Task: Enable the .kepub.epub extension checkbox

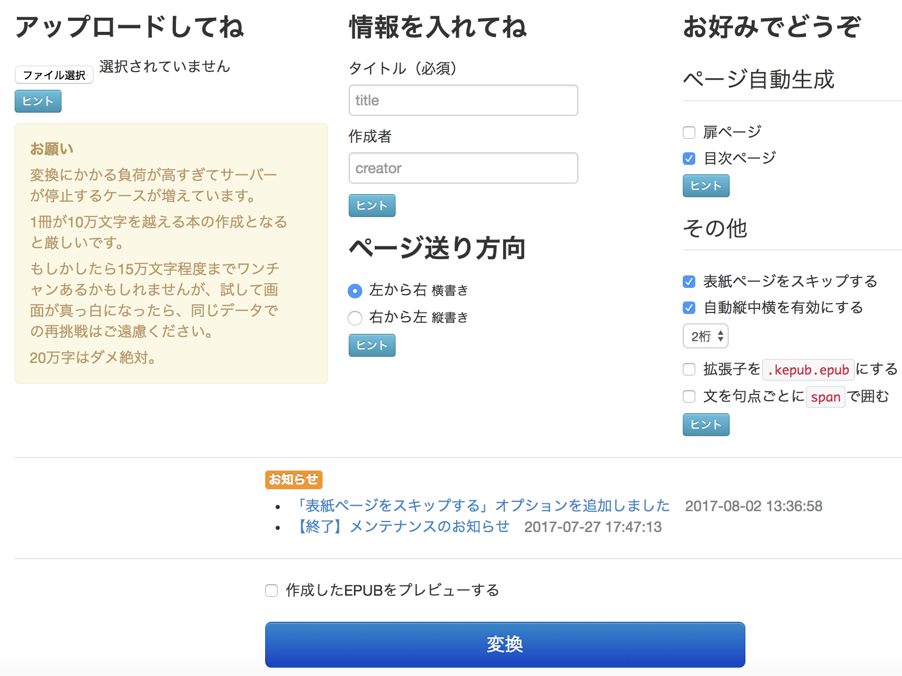Action: [689, 369]
